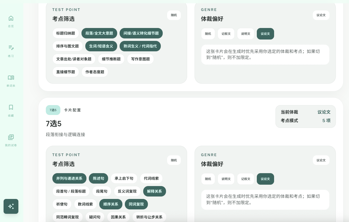Viewport: 349px width, 222px height.
Task: Click the 段落衔接与逻辑连接 subtitle
Action: point(66,134)
